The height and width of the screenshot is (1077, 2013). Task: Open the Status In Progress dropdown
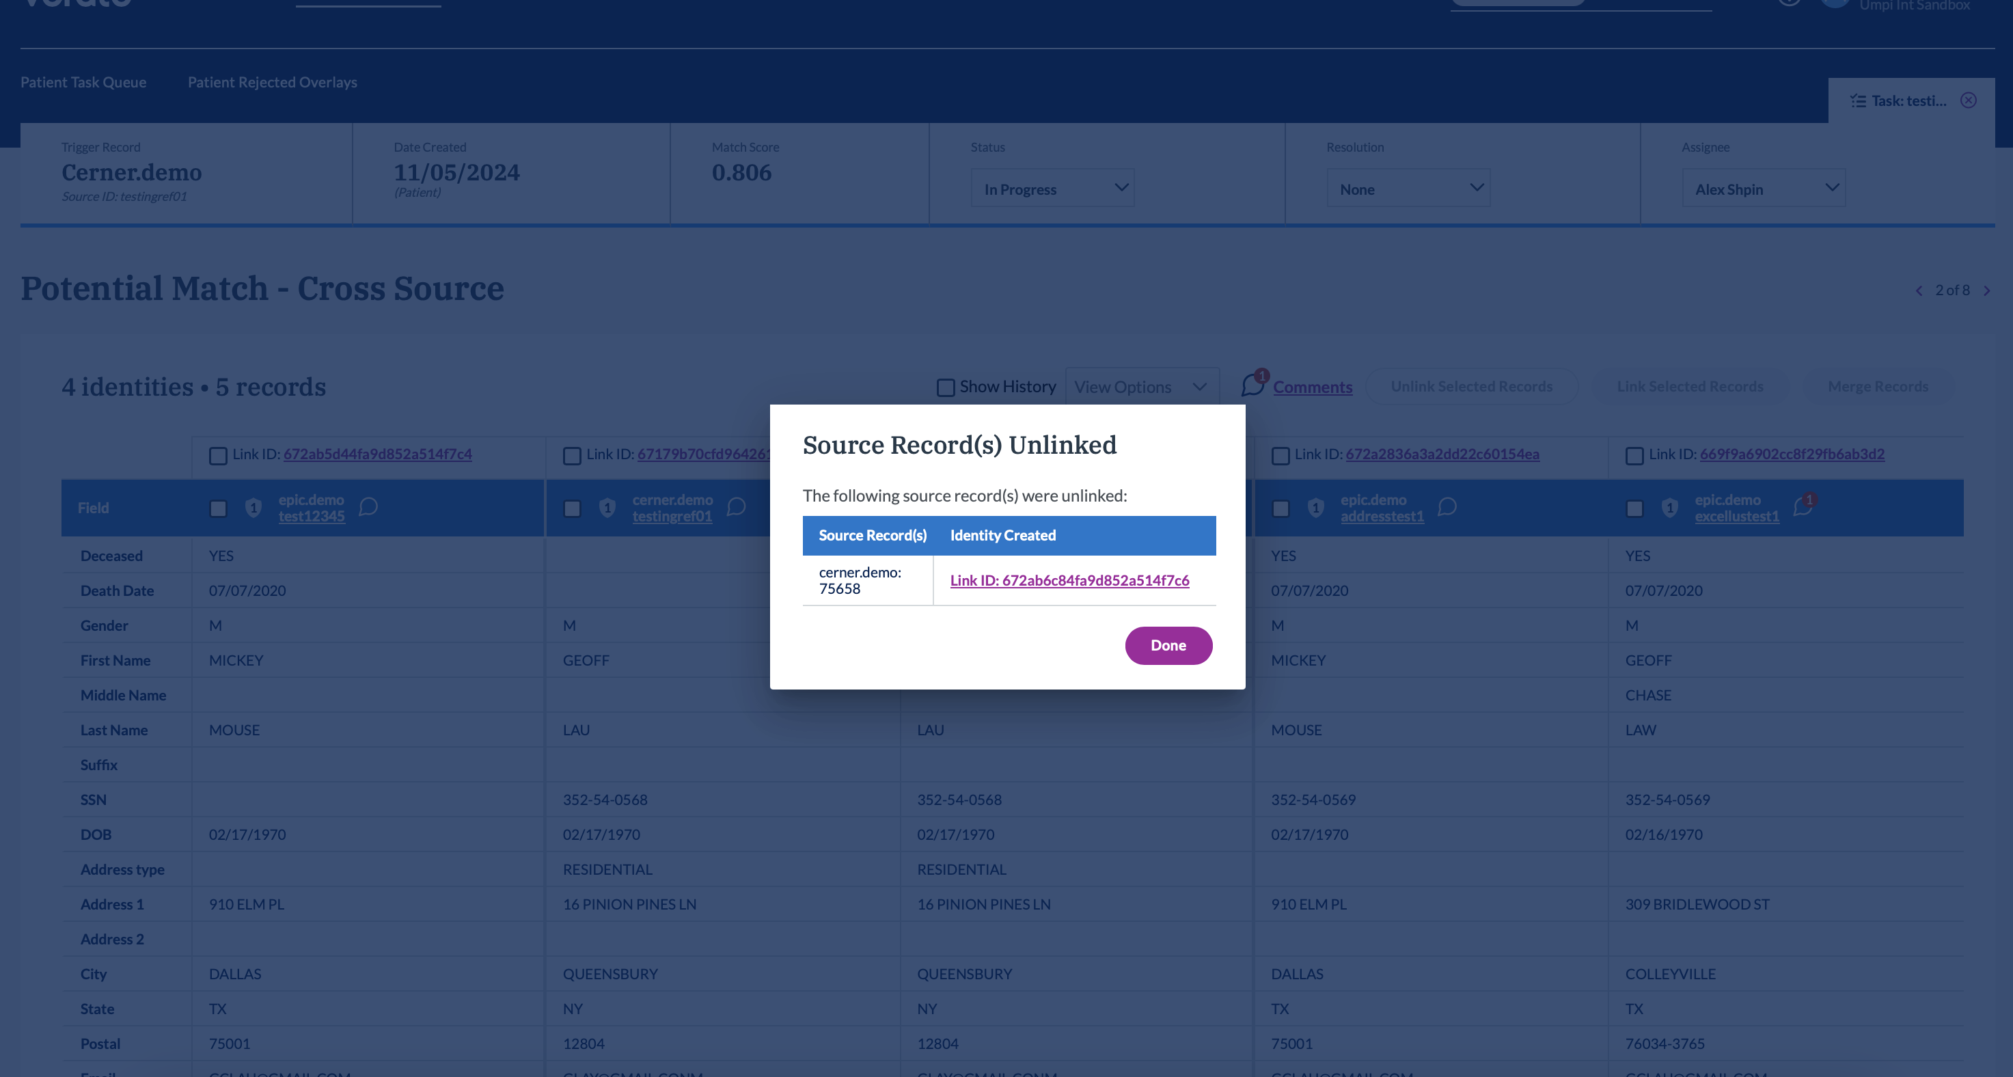coord(1052,189)
